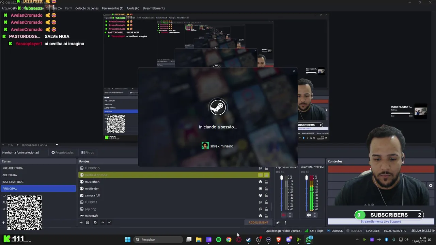Select the minecraft source
This screenshot has width=436, height=245.
click(91, 216)
